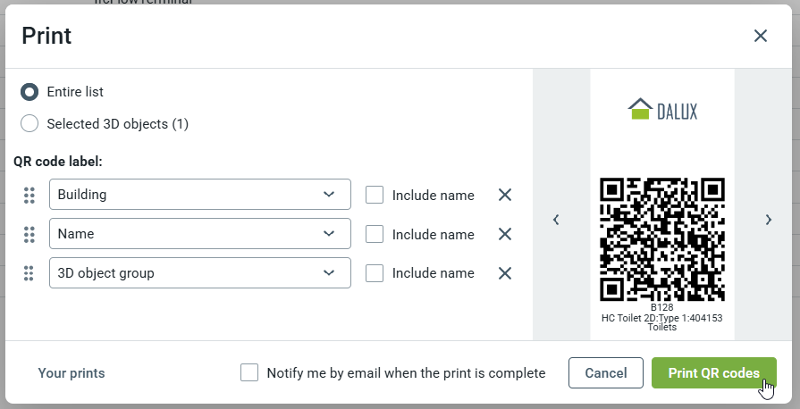
Task: Open the Name dropdown
Action: [x=199, y=234]
